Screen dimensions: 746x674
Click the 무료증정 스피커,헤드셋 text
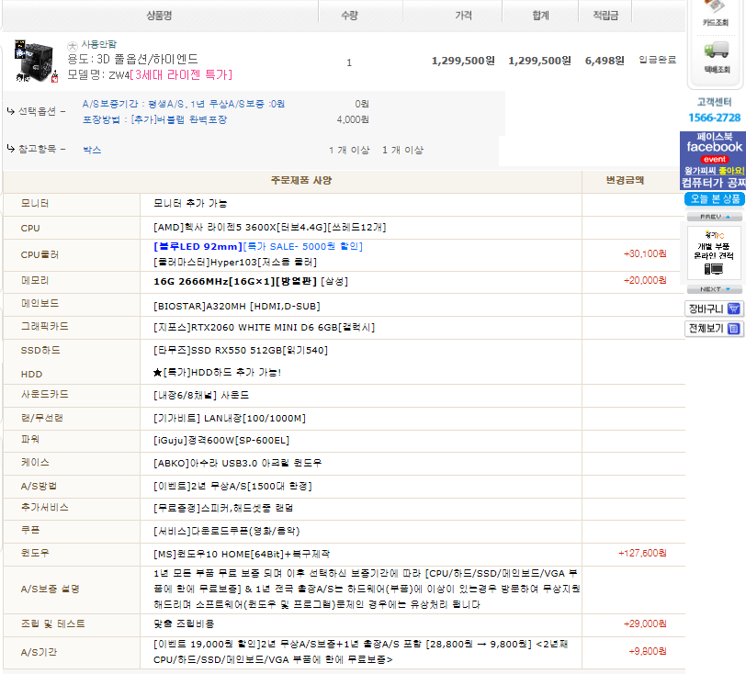coord(223,508)
